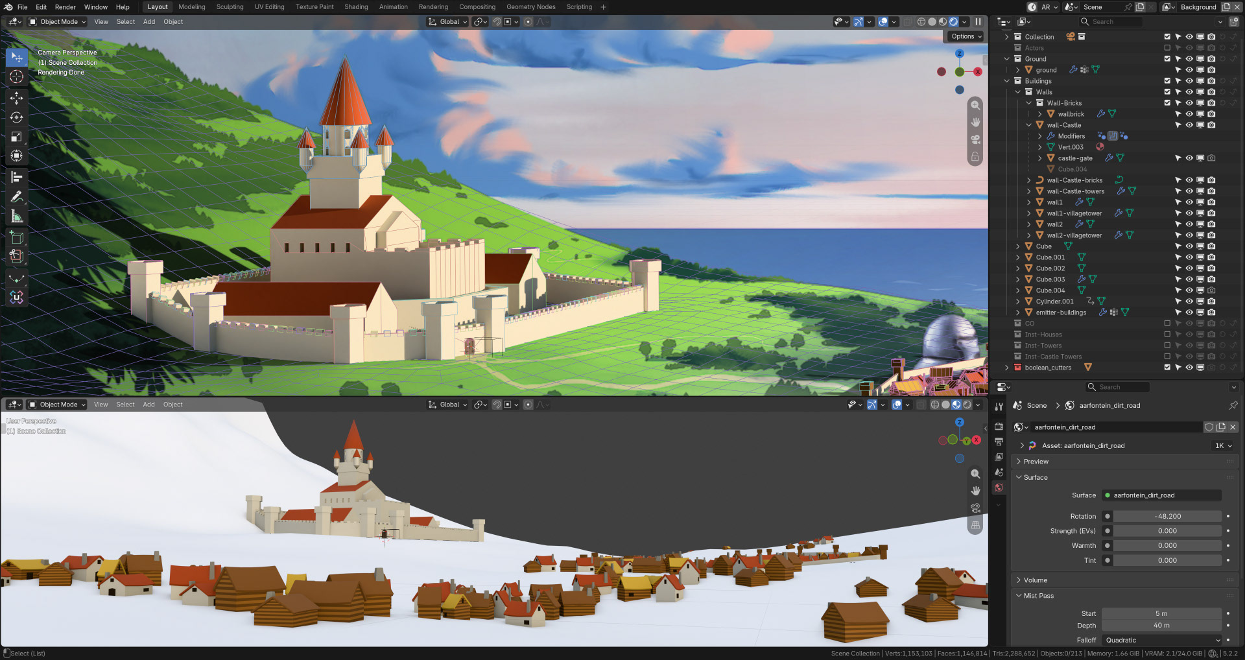Click the Options button in the top viewport
This screenshot has width=1245, height=660.
click(x=966, y=36)
